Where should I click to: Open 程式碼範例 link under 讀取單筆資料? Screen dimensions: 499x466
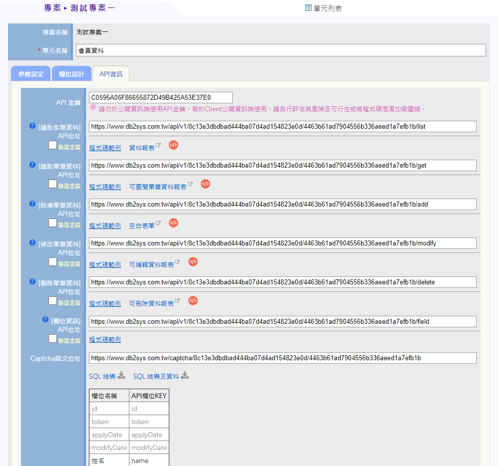105,187
